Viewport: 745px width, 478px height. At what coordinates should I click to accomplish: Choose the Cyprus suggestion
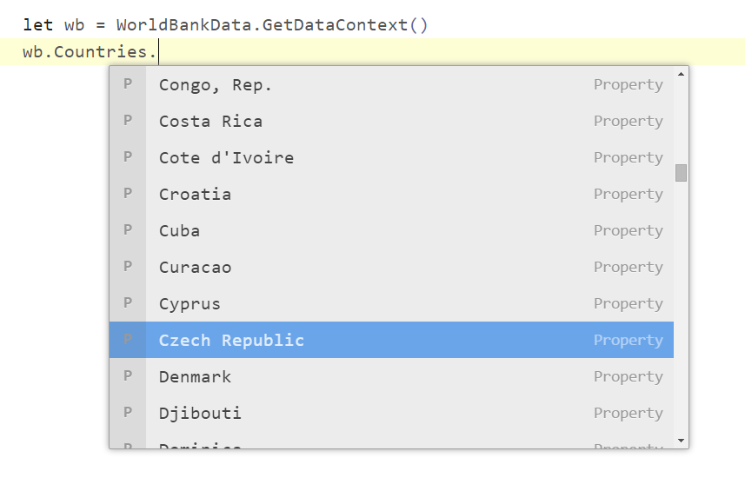tap(391, 303)
